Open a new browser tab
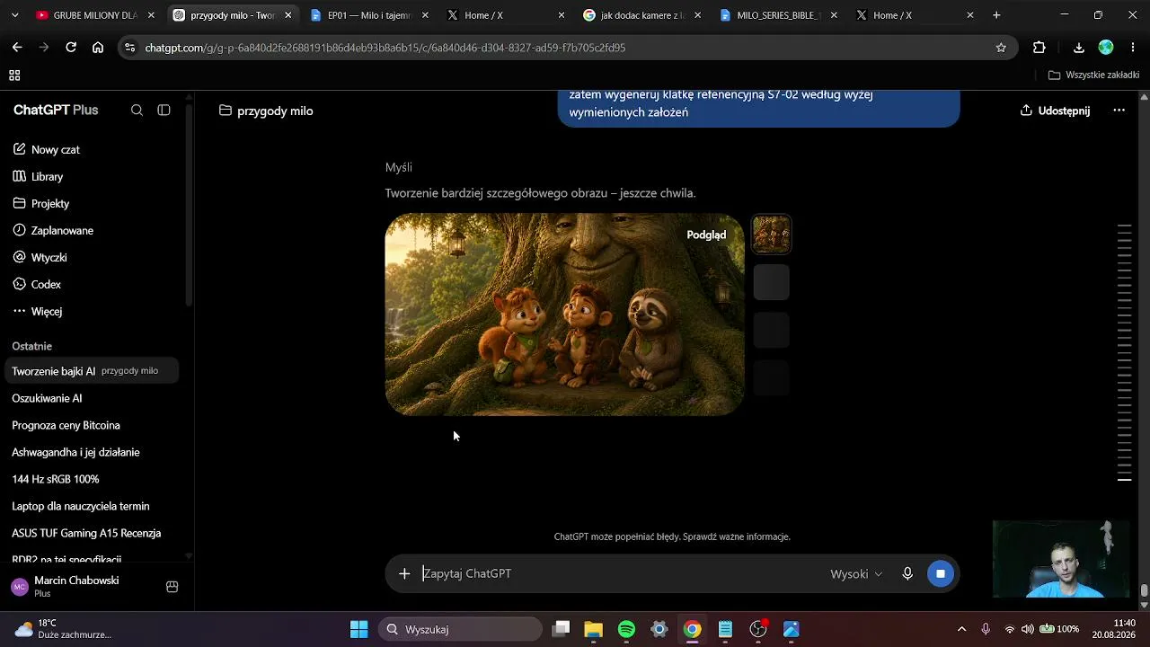 [996, 15]
